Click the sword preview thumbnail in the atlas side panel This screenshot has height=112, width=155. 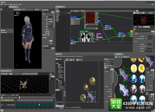tap(149, 61)
